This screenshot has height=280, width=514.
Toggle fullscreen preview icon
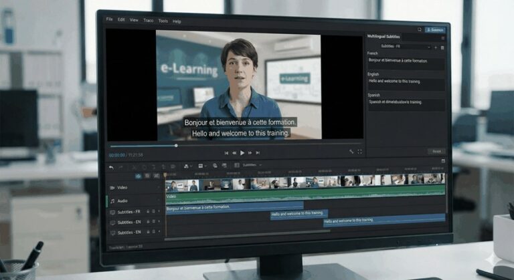[x=359, y=152]
